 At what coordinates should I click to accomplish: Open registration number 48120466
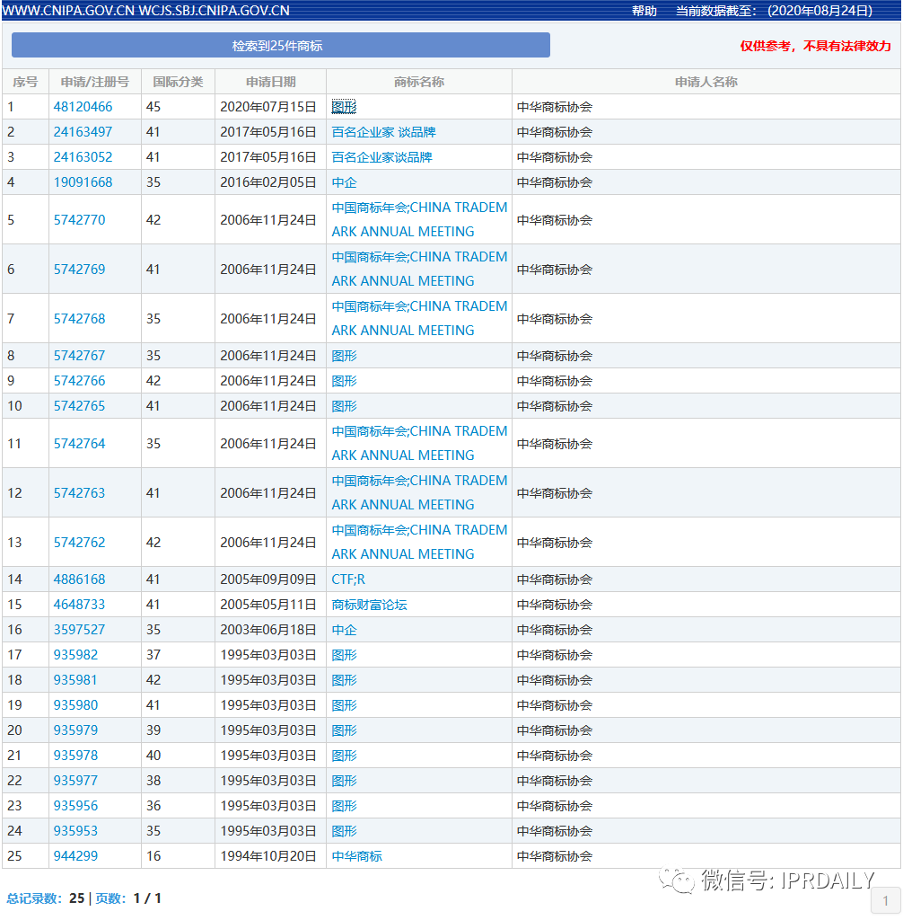pyautogui.click(x=83, y=107)
